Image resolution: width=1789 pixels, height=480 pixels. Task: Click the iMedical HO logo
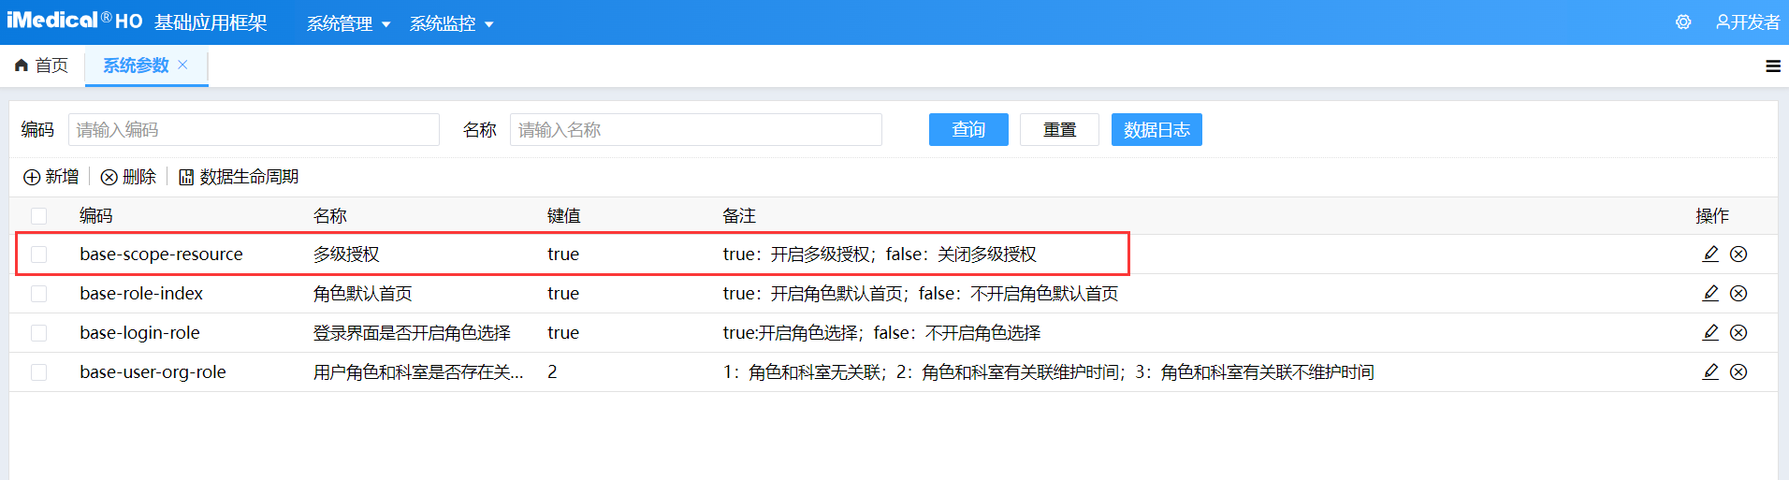[75, 21]
